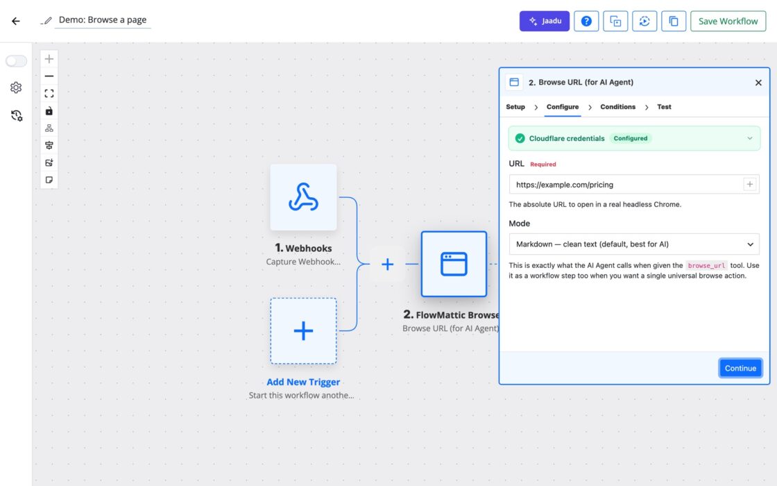Switch to the Setup tab
This screenshot has width=777, height=486.
(x=515, y=107)
